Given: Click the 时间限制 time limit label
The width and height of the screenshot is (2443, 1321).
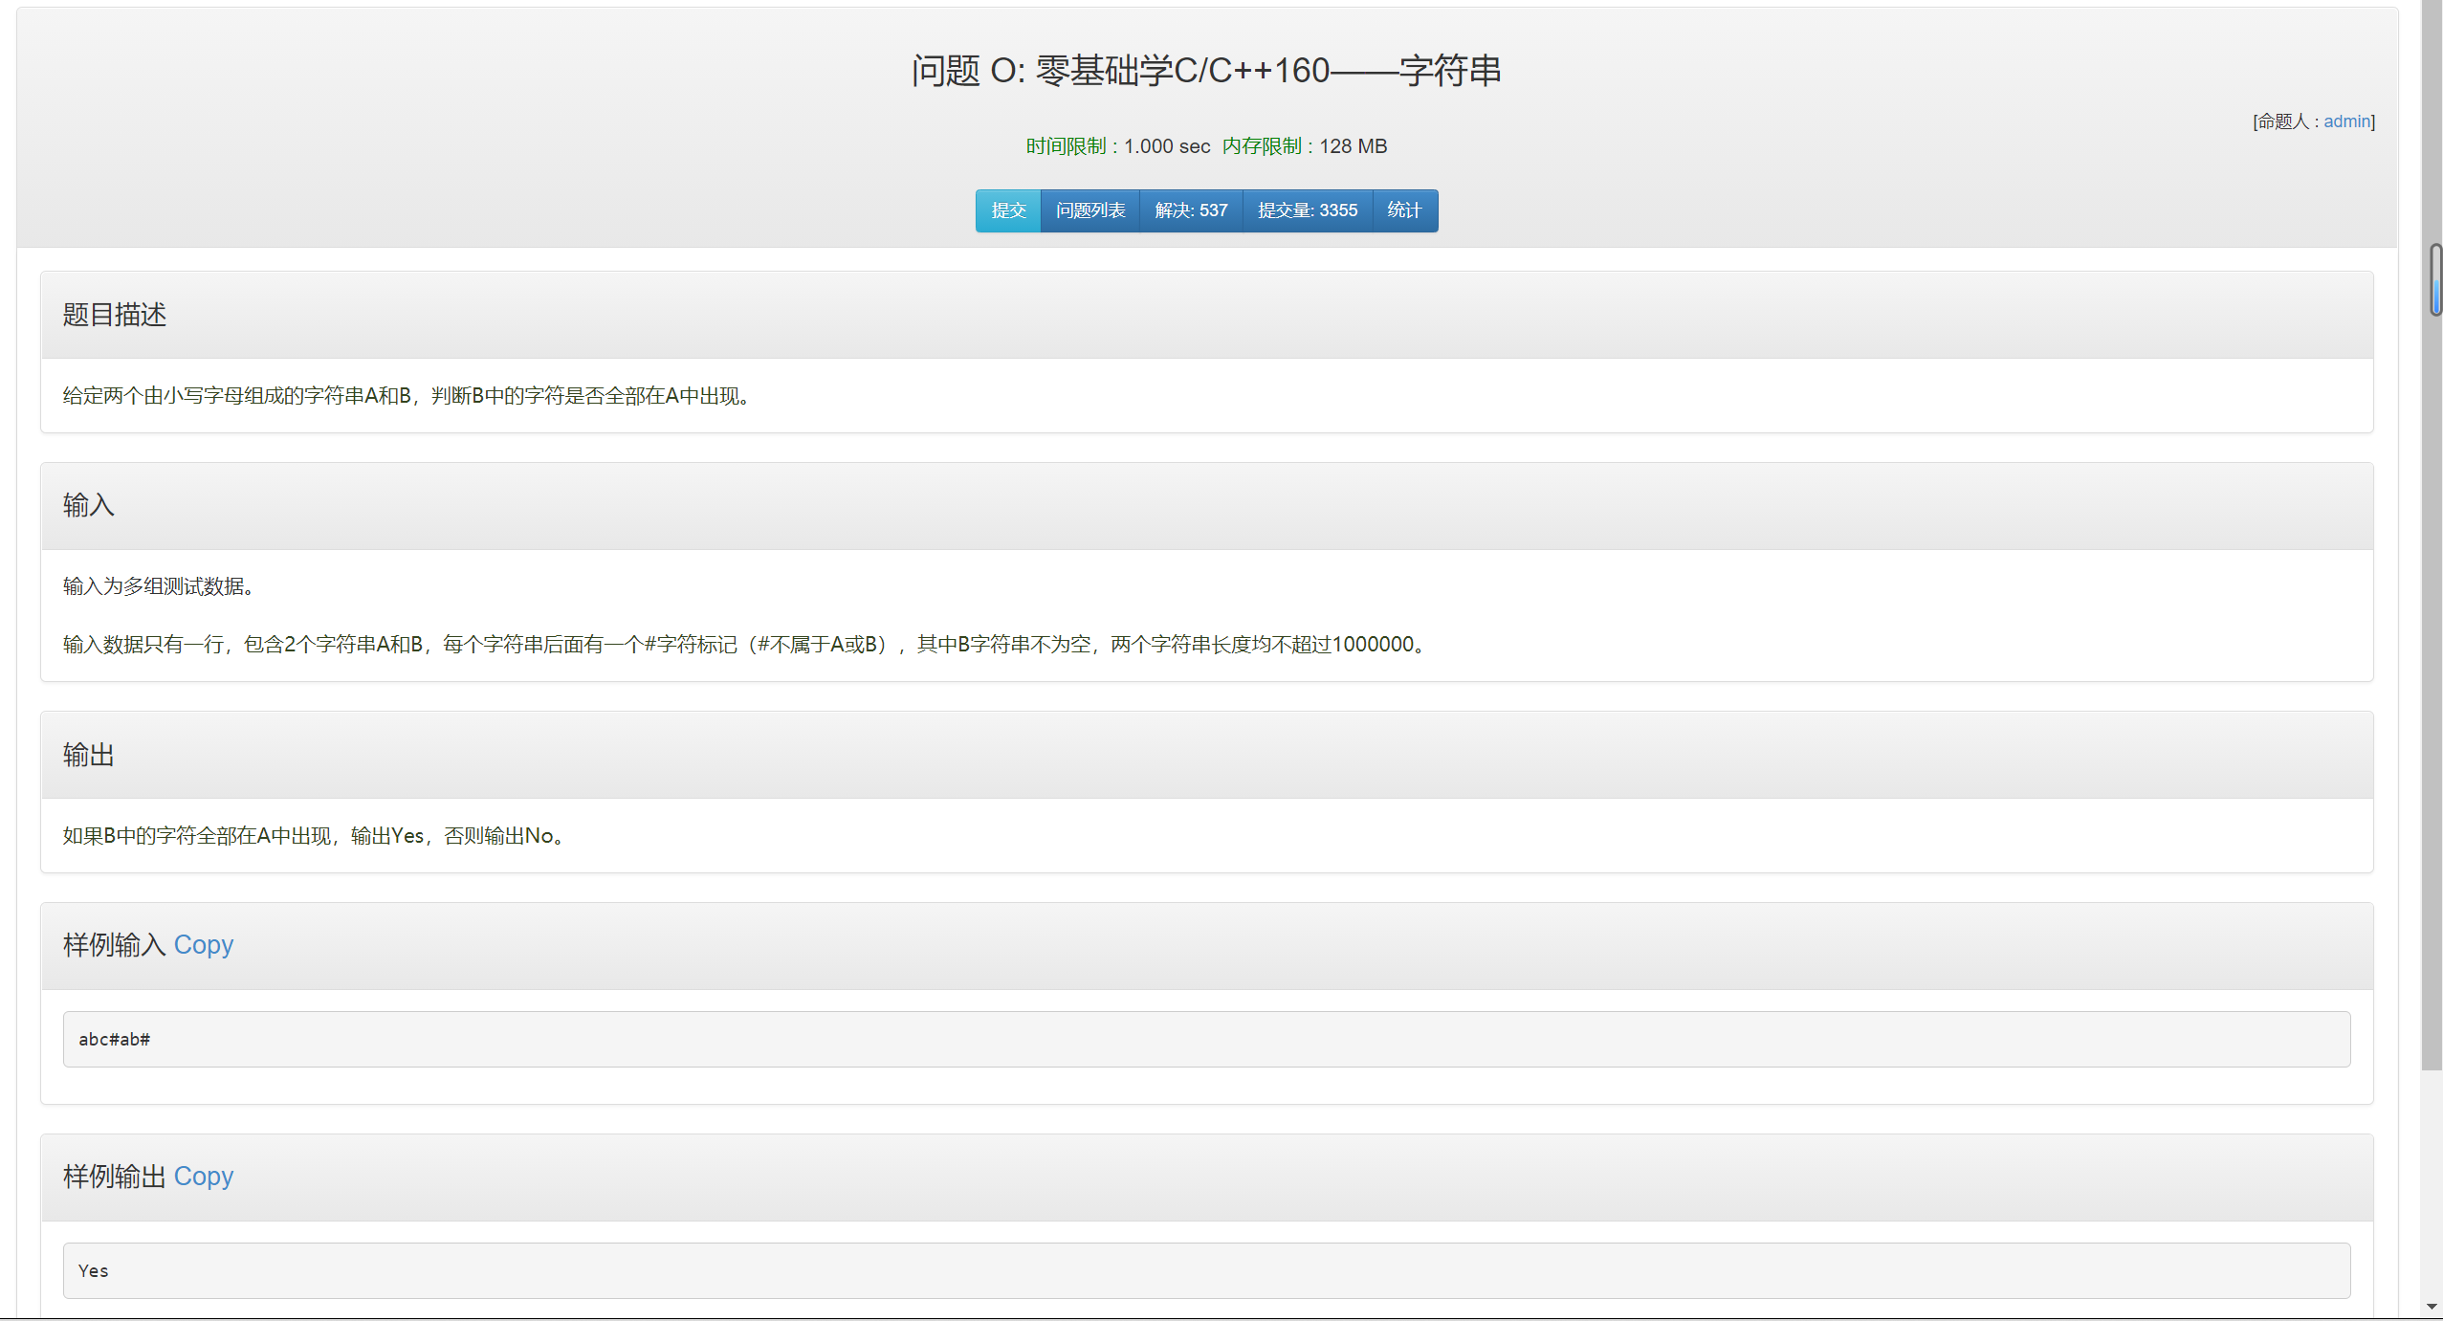Looking at the screenshot, I should click(1066, 146).
